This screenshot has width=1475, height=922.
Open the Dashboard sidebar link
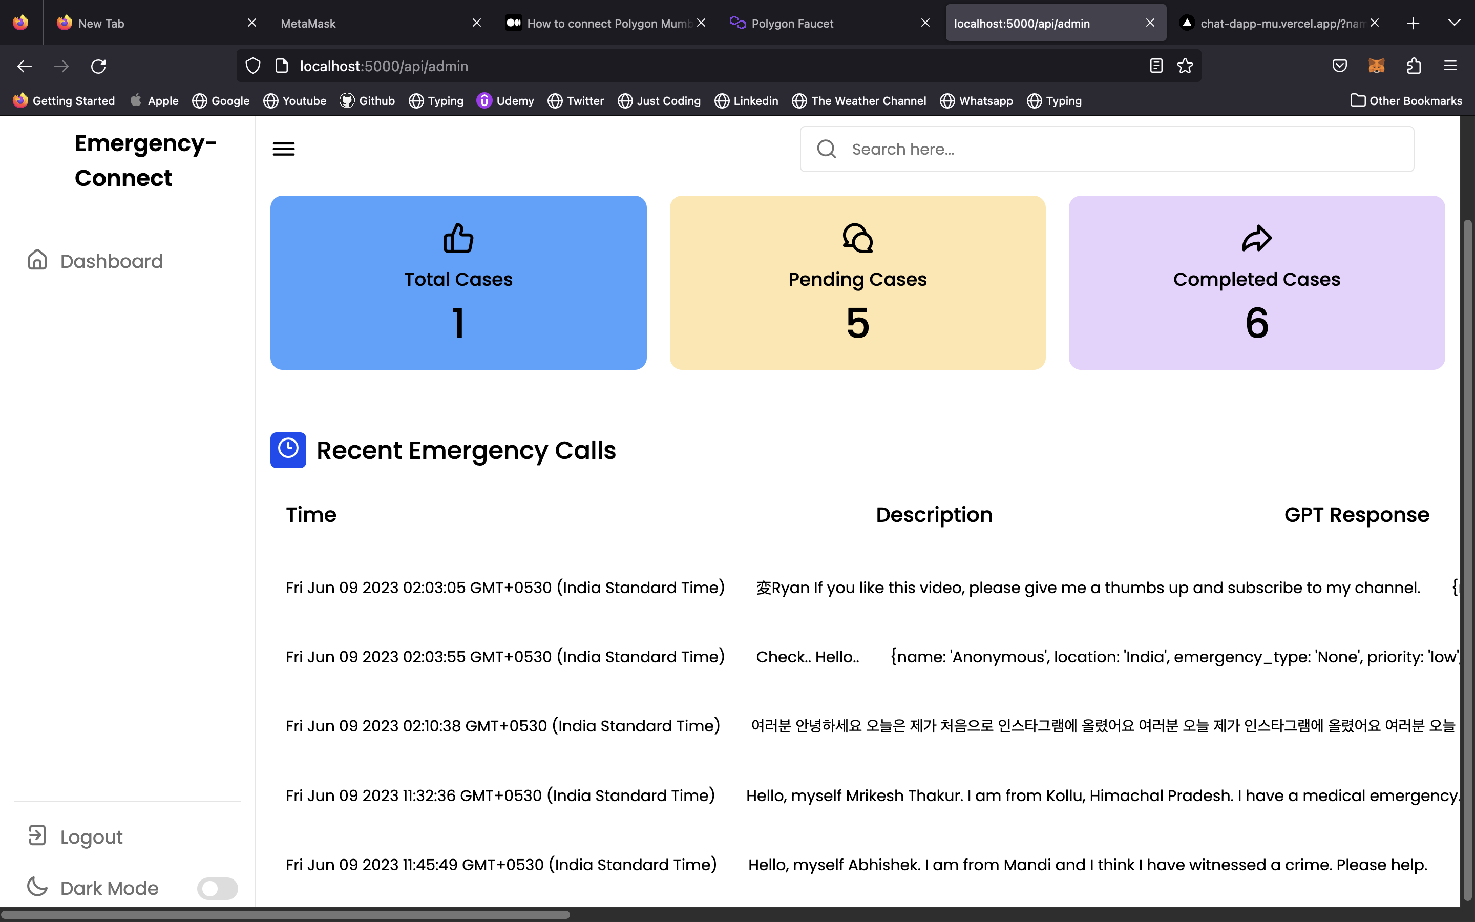tap(111, 261)
